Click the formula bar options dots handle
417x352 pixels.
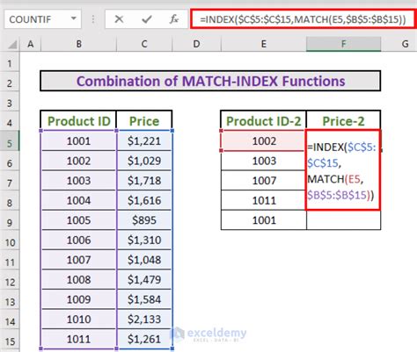tap(93, 19)
